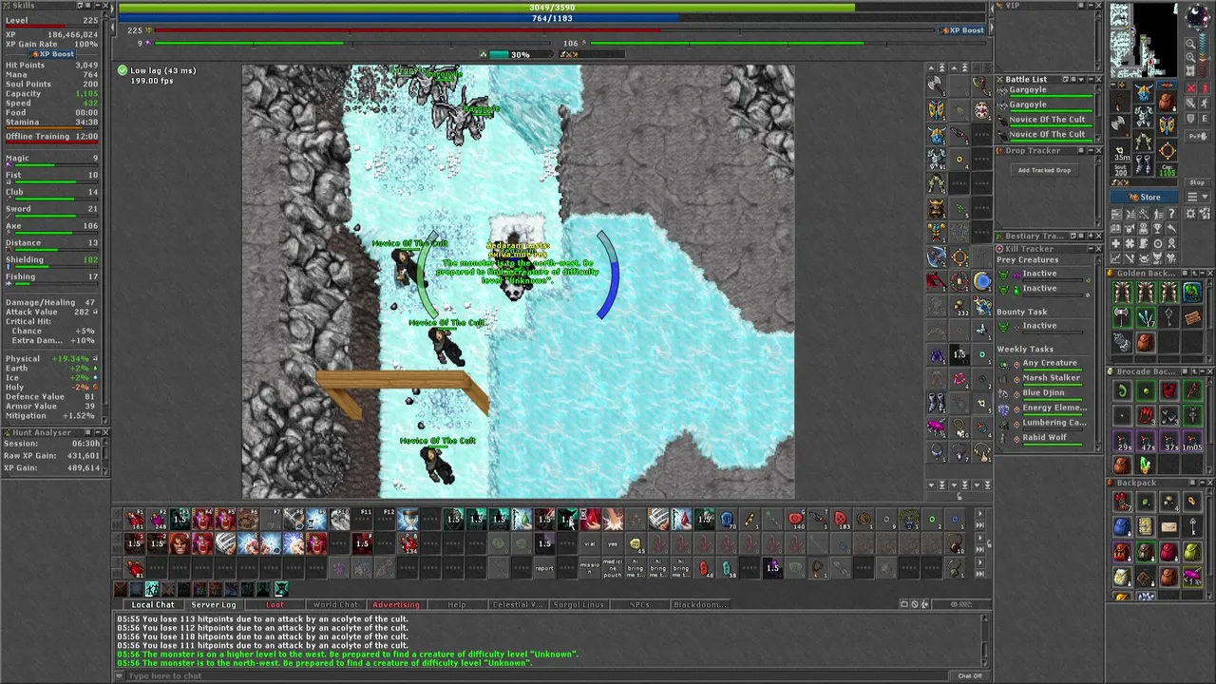Click the axe weapon equipment slot
Image resolution: width=1216 pixels, height=684 pixels.
tap(1120, 126)
